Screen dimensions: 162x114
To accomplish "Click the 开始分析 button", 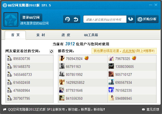I will 147,19.
